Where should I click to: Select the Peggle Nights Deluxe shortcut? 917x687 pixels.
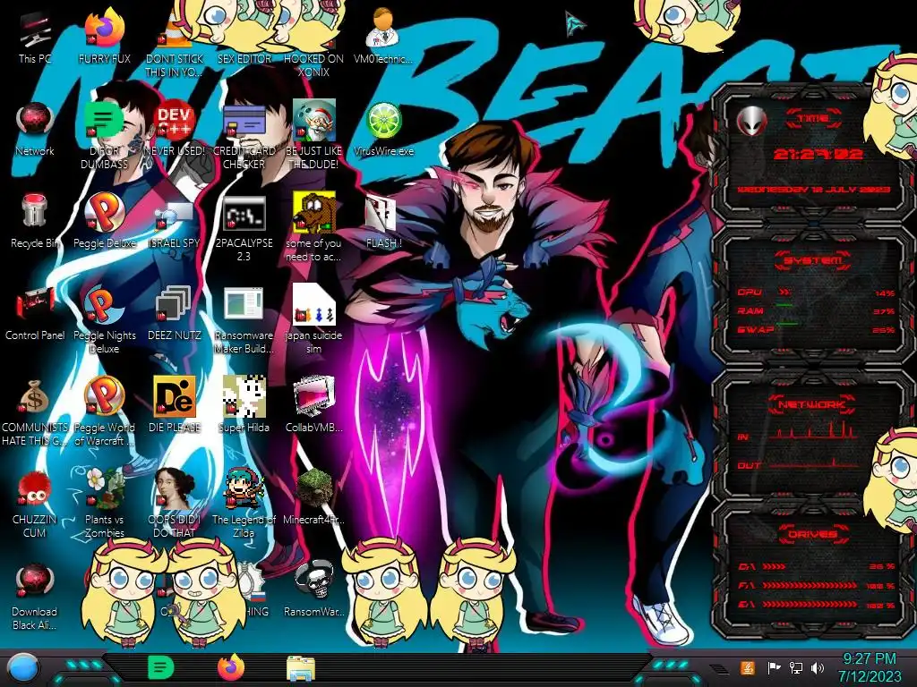(105, 320)
